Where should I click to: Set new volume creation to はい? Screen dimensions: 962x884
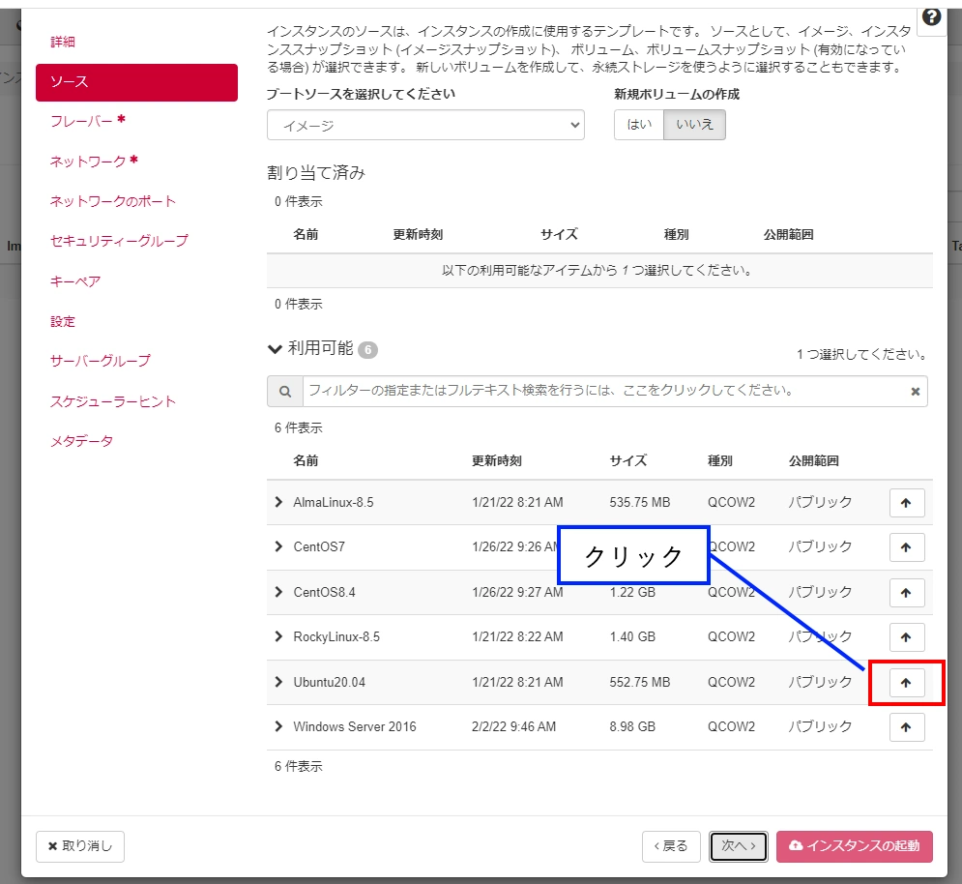click(639, 125)
